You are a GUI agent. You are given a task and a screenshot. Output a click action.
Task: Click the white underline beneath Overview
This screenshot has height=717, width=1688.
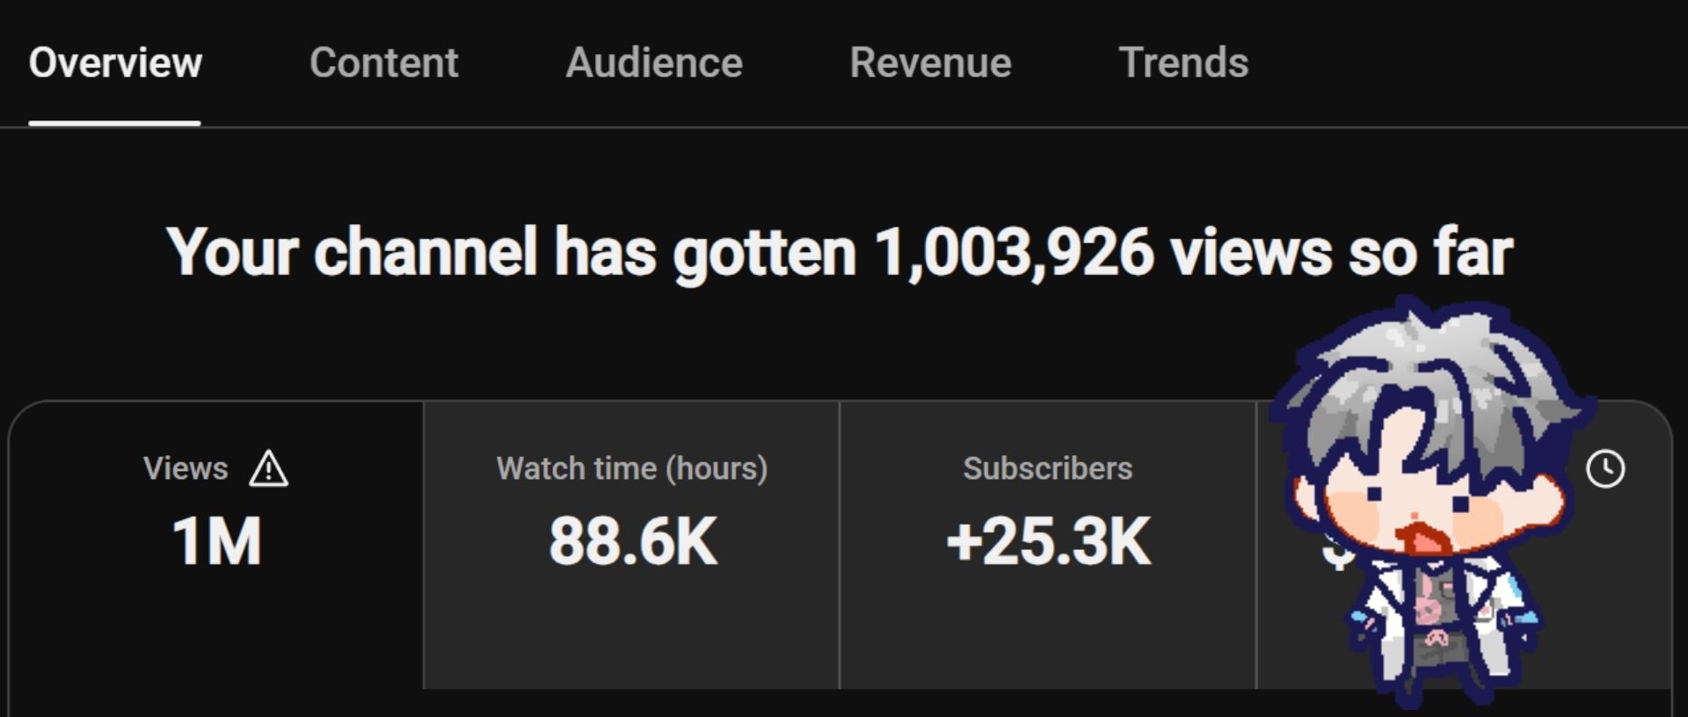point(114,123)
